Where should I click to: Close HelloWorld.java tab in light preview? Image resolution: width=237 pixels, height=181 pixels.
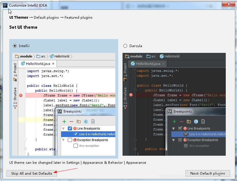coord(53,64)
